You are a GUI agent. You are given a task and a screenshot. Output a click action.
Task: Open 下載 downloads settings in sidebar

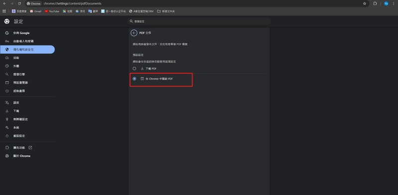(x=27, y=111)
